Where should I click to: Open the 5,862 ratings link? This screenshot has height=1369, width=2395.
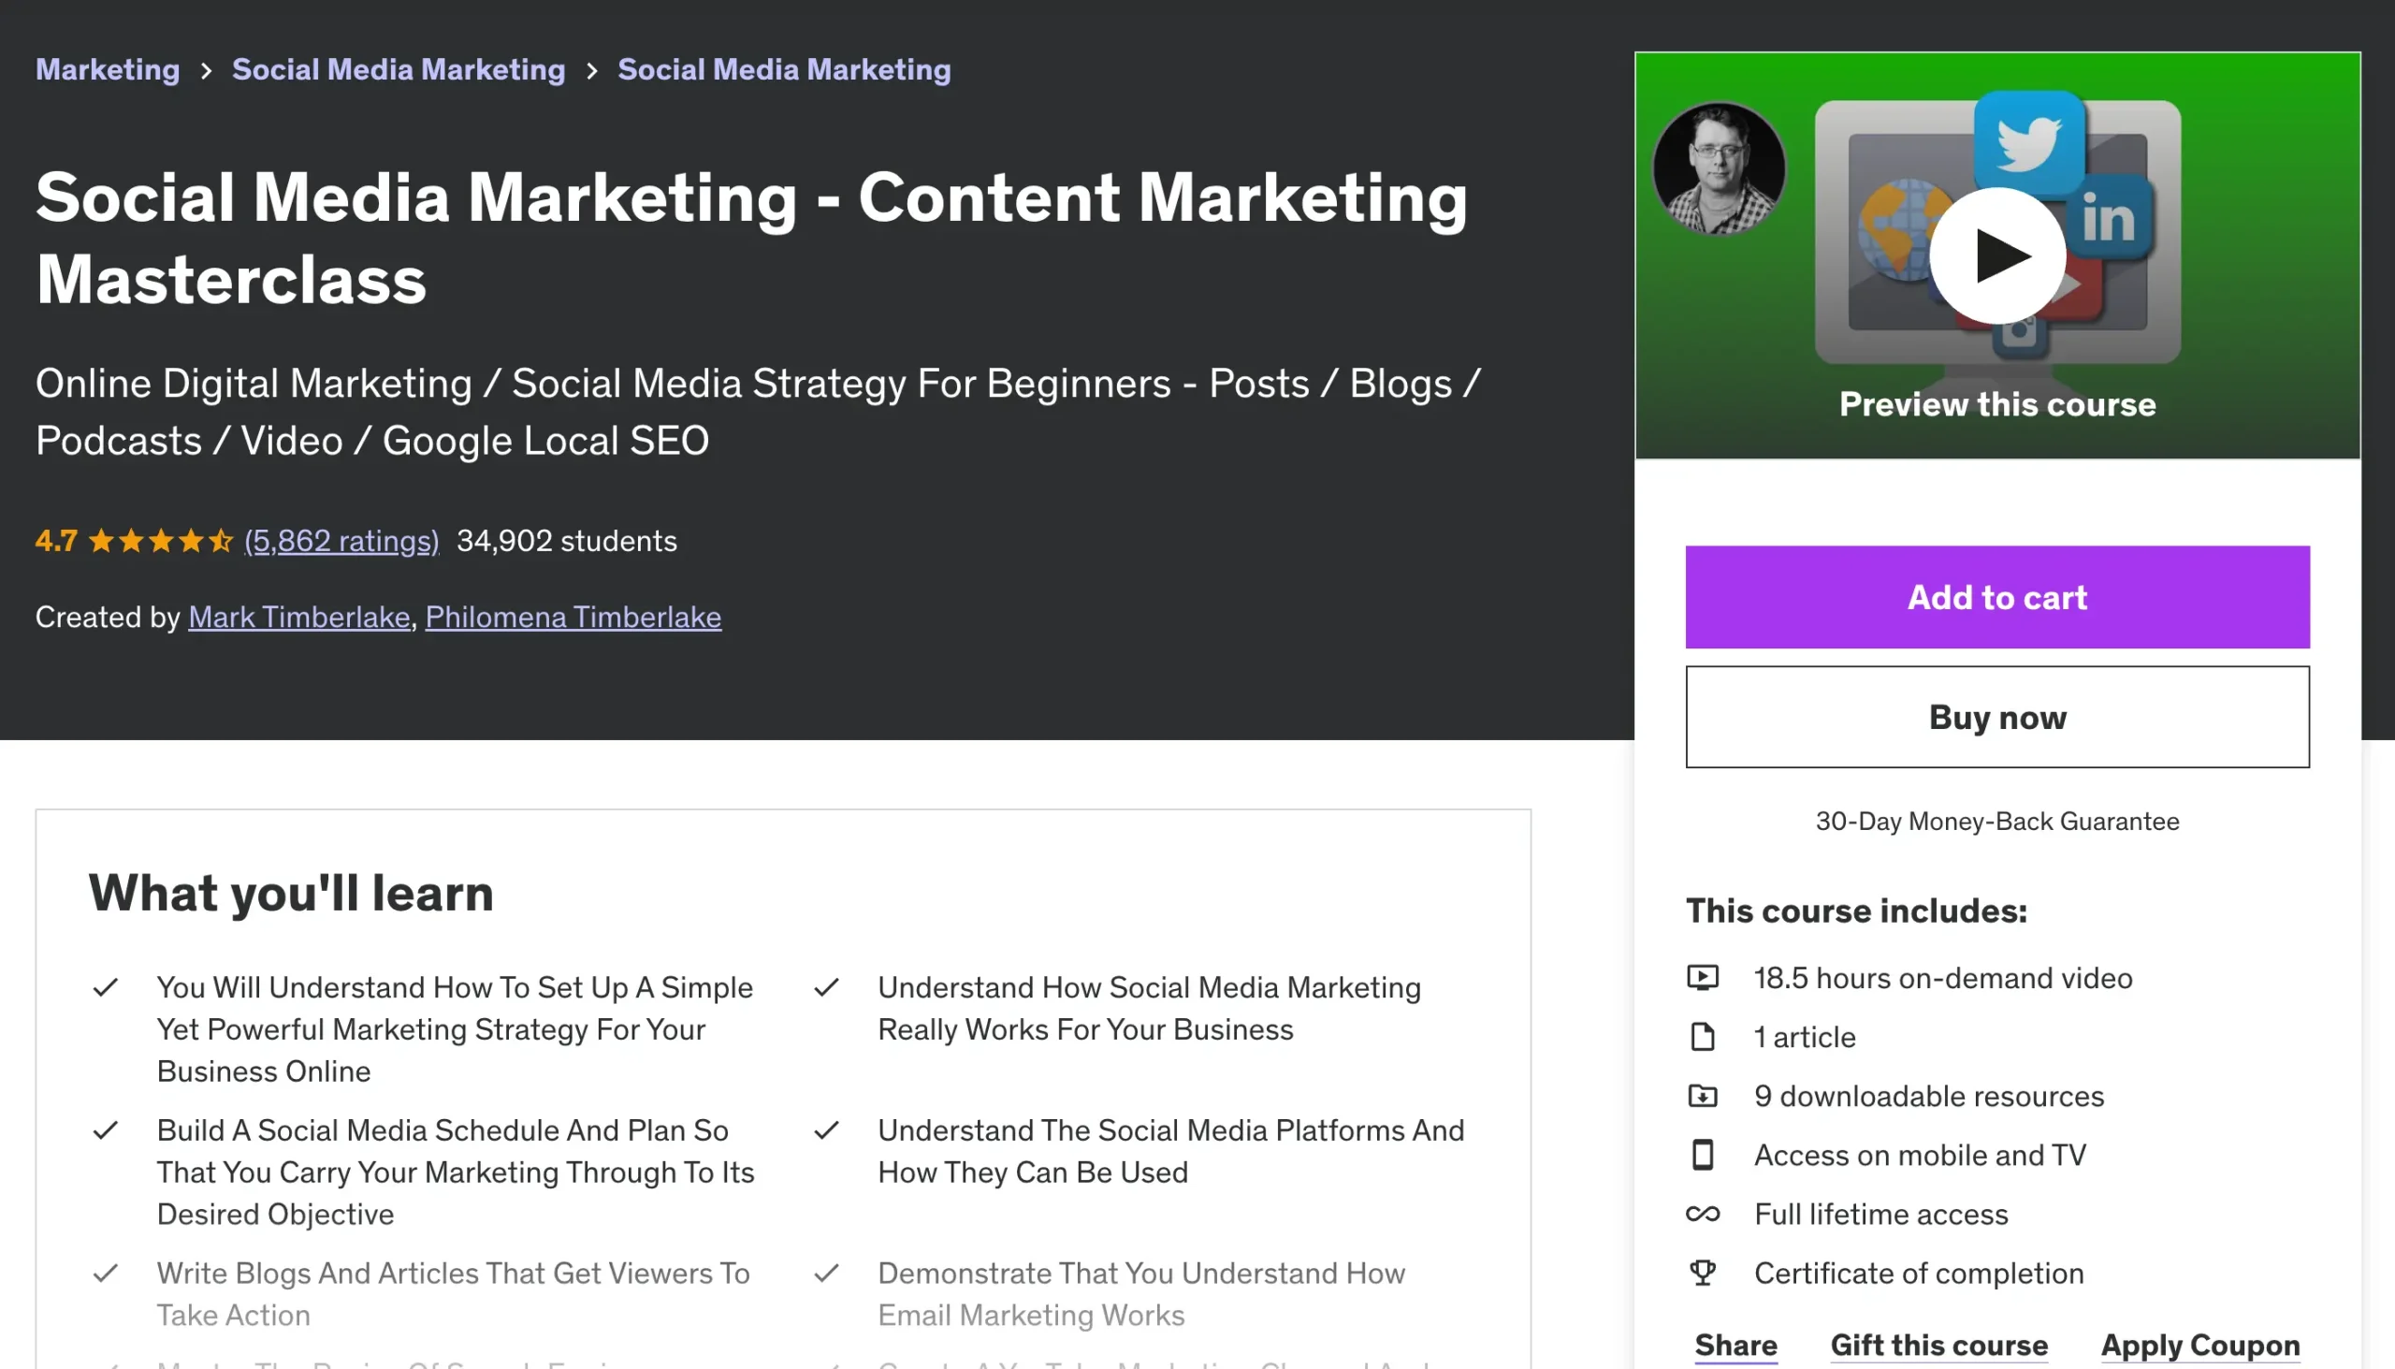tap(341, 541)
